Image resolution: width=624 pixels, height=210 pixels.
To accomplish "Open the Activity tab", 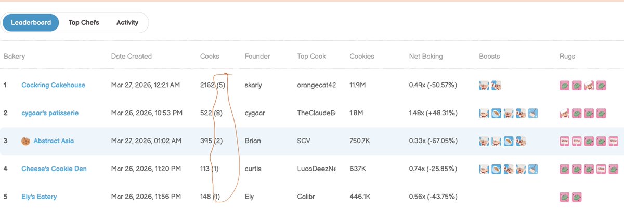I will tap(127, 23).
